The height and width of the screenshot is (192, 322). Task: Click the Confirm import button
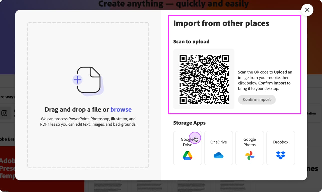(257, 99)
